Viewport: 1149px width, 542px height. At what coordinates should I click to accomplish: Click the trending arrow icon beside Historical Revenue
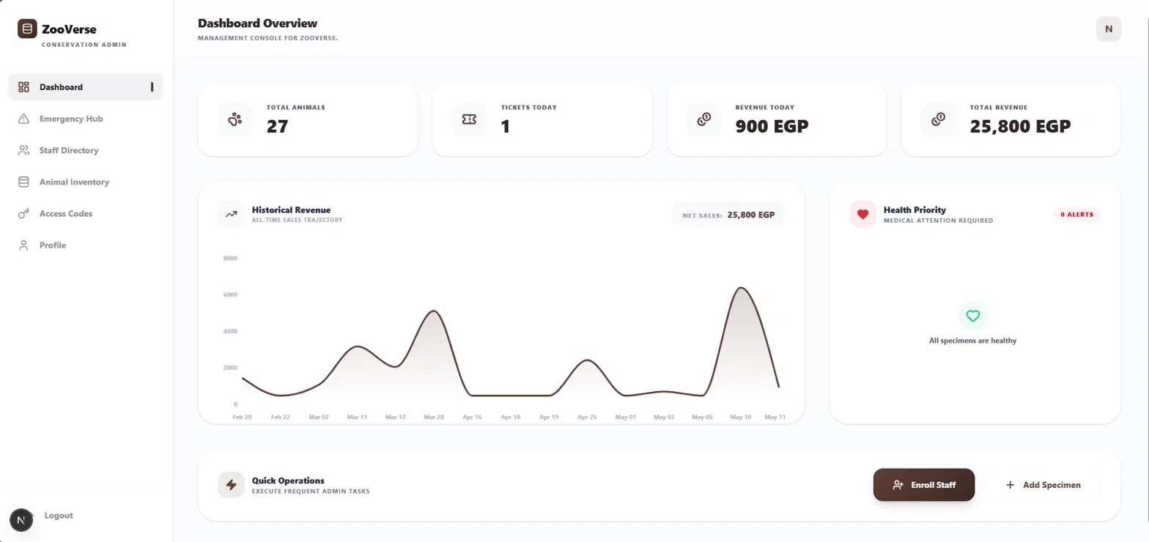232,215
